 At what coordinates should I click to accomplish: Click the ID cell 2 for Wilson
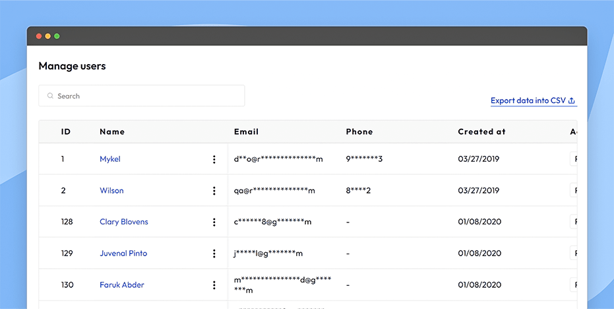pyautogui.click(x=63, y=191)
